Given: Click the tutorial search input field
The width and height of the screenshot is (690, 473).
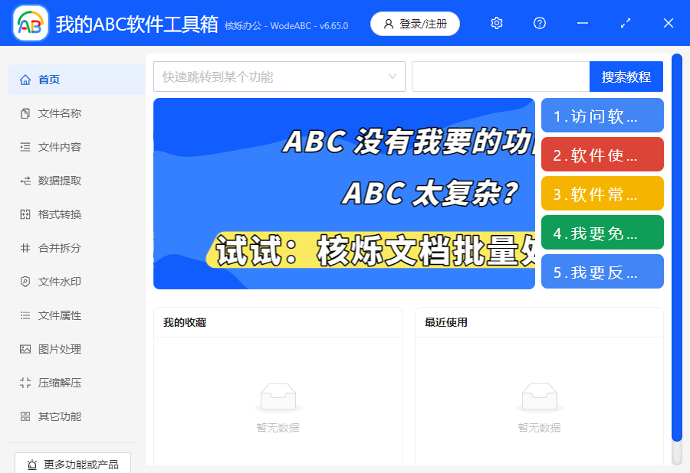Looking at the screenshot, I should click(x=501, y=77).
